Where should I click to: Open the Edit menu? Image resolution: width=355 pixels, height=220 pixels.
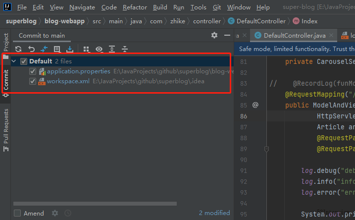[x=38, y=7]
